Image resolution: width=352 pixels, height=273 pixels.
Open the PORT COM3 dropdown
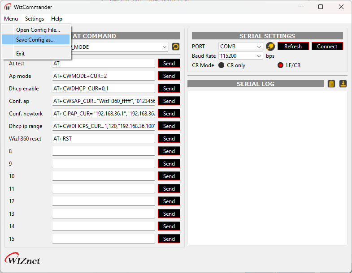[x=240, y=47]
